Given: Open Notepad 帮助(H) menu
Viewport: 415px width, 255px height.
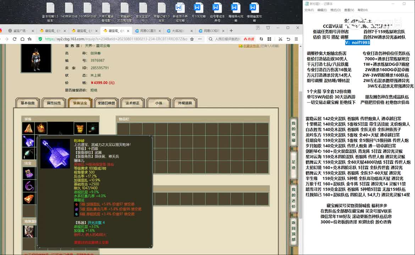Looking at the screenshot, I should tap(363, 10).
